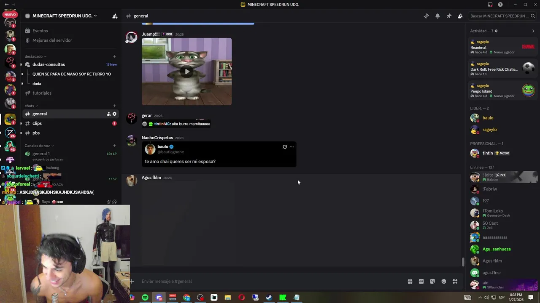The width and height of the screenshot is (540, 303).
Task: Open gerar's username
Action: pos(147,116)
